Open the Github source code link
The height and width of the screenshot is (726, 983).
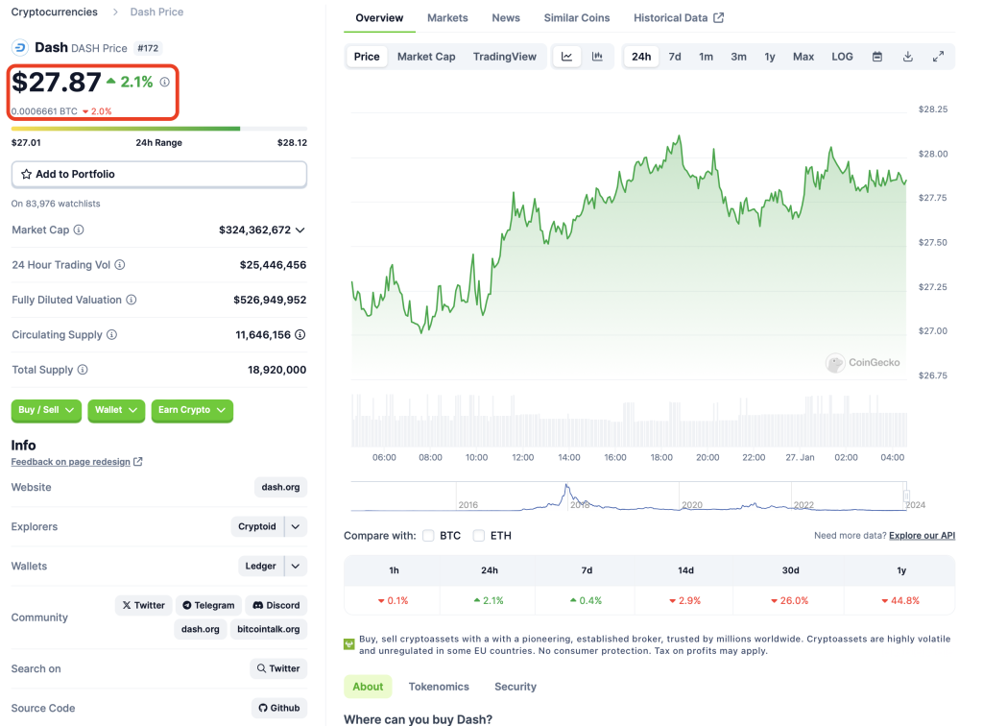point(279,709)
